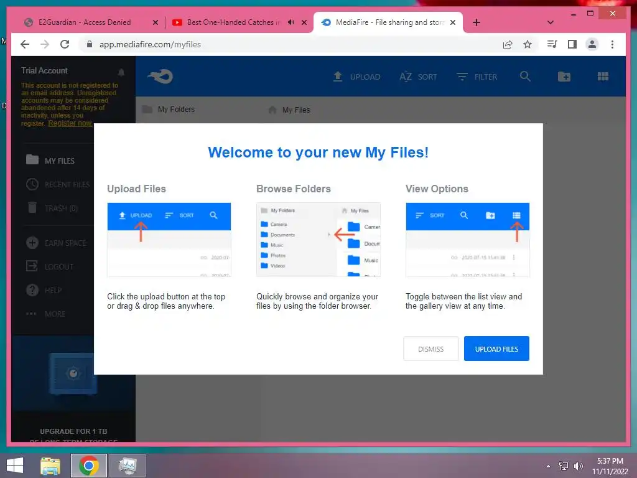Close the MediaFire tab
This screenshot has width=637, height=478.
[x=453, y=23]
